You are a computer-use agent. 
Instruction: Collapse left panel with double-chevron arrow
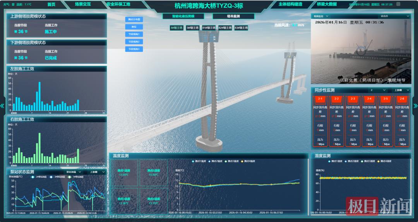(x=2, y=106)
